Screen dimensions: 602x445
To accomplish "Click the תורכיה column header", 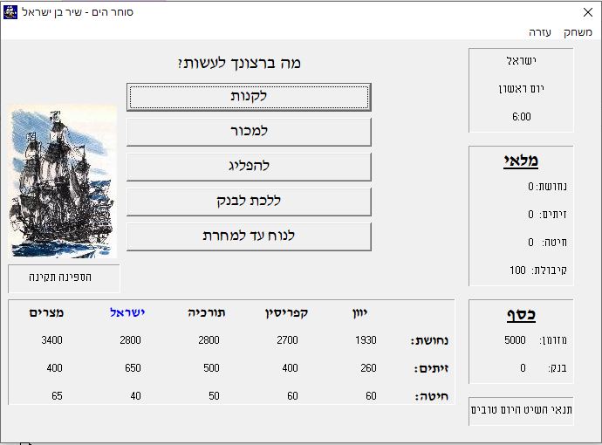I will click(207, 313).
